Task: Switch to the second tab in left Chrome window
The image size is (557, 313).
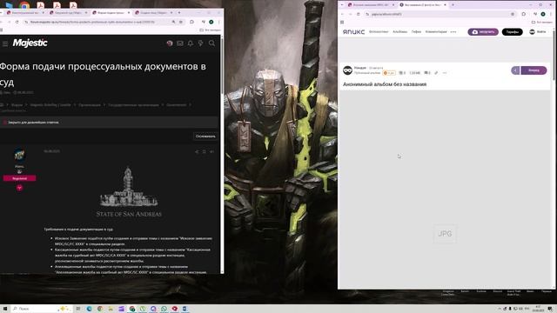Action: click(67, 12)
